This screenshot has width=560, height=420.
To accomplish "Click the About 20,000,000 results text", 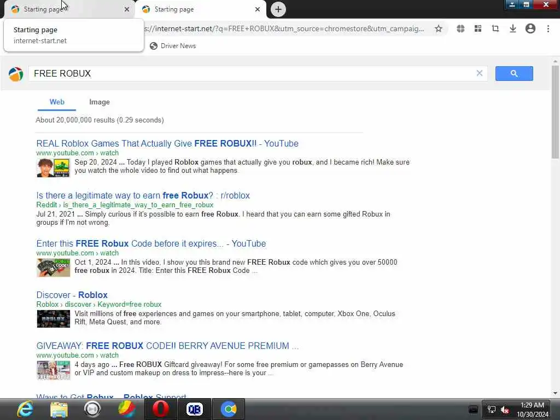I will click(100, 120).
